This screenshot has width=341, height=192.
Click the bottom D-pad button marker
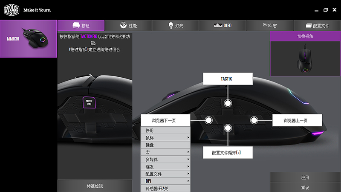pos(228,128)
